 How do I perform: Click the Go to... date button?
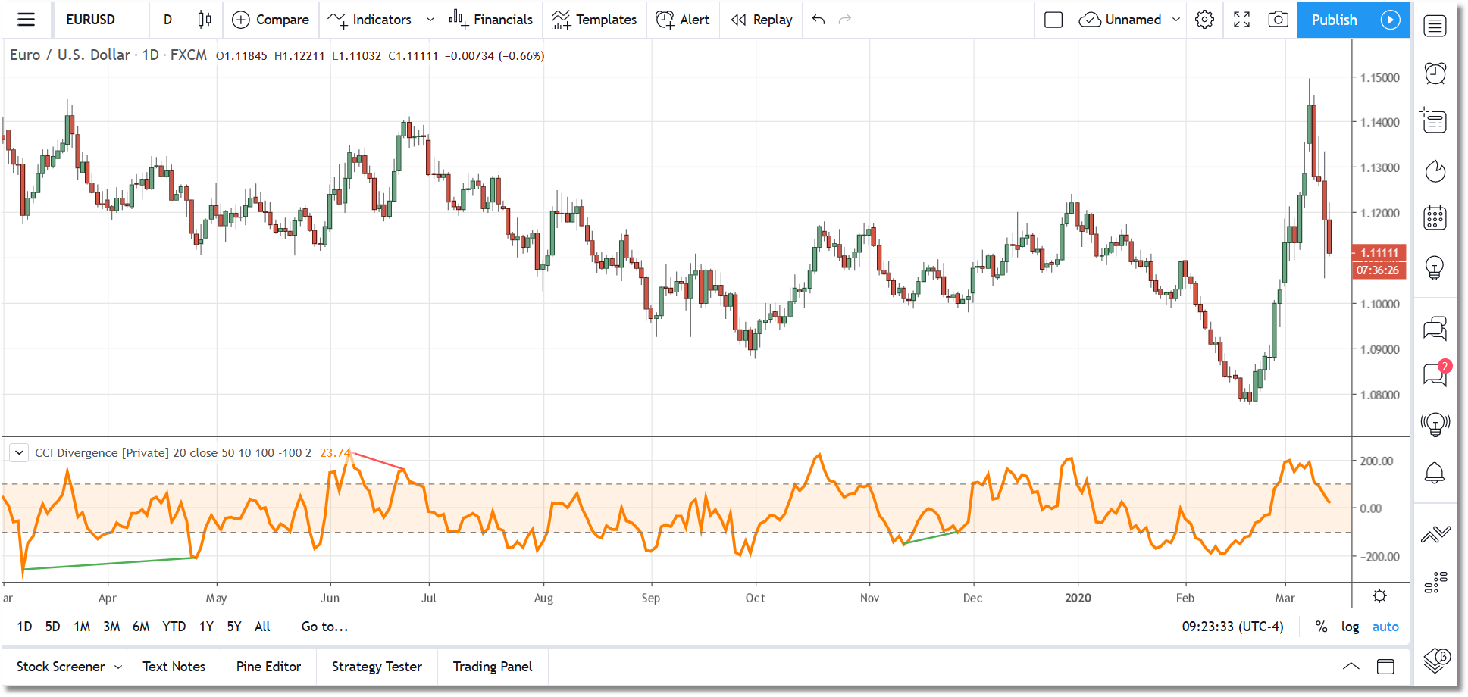pos(324,627)
